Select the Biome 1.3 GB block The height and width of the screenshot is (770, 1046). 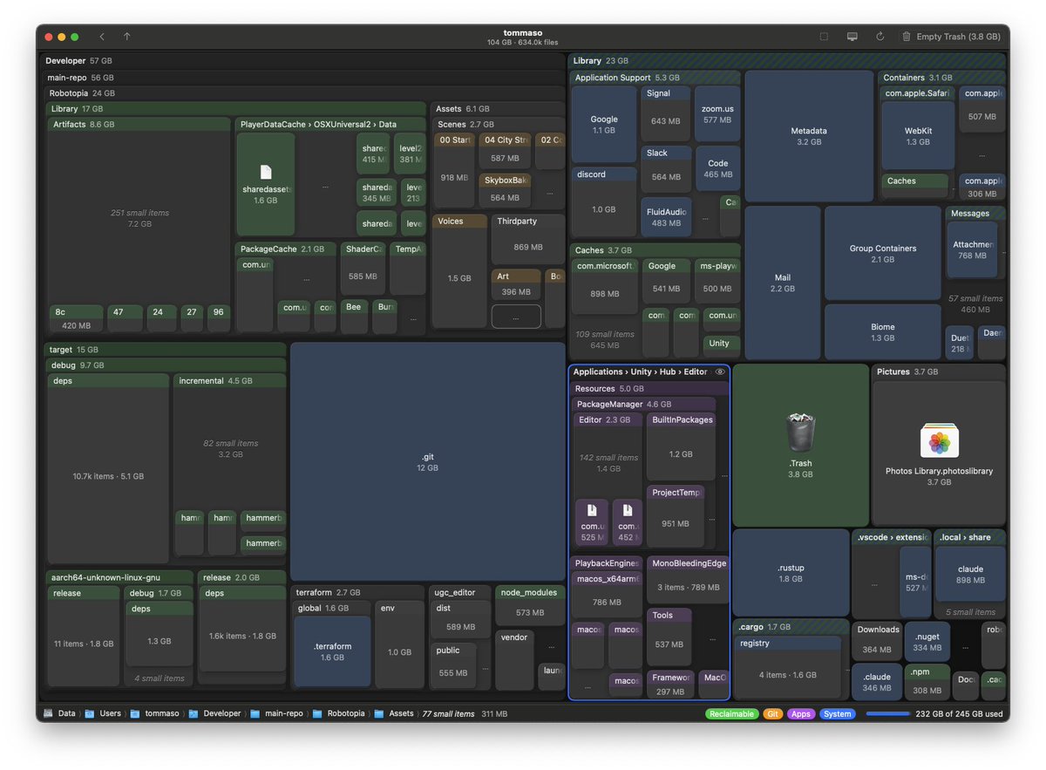(883, 331)
